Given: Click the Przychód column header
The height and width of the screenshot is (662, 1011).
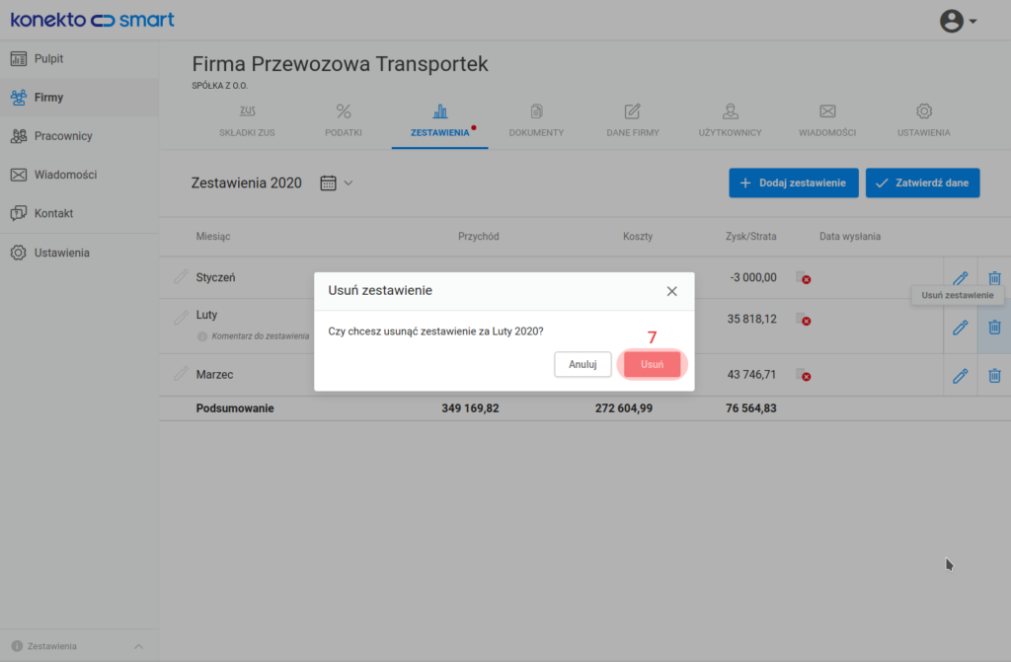Looking at the screenshot, I should 479,237.
